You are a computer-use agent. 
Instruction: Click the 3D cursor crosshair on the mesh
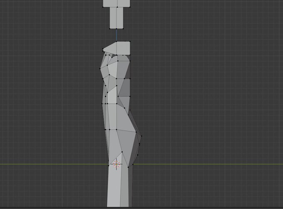[x=117, y=164]
